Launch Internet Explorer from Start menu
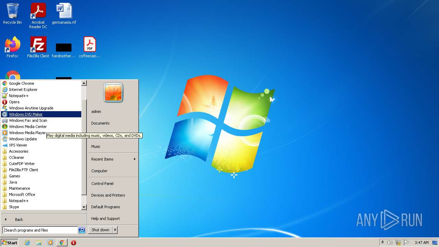 click(41, 90)
